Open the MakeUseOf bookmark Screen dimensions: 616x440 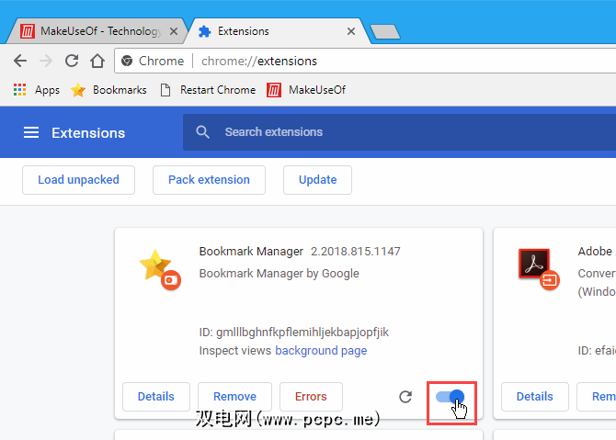(x=306, y=90)
